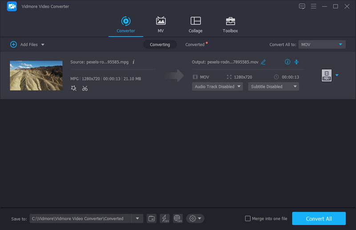356x230 pixels.
Task: Click the scissors cut icon
Action: click(x=85, y=89)
